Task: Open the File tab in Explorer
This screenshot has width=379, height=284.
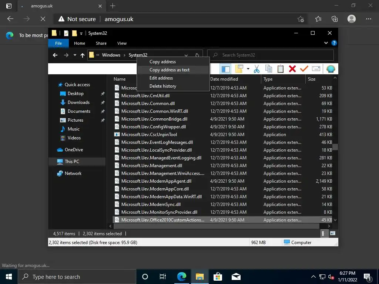Action: (58, 43)
